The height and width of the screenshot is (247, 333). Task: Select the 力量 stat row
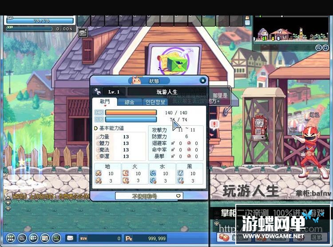coord(120,137)
